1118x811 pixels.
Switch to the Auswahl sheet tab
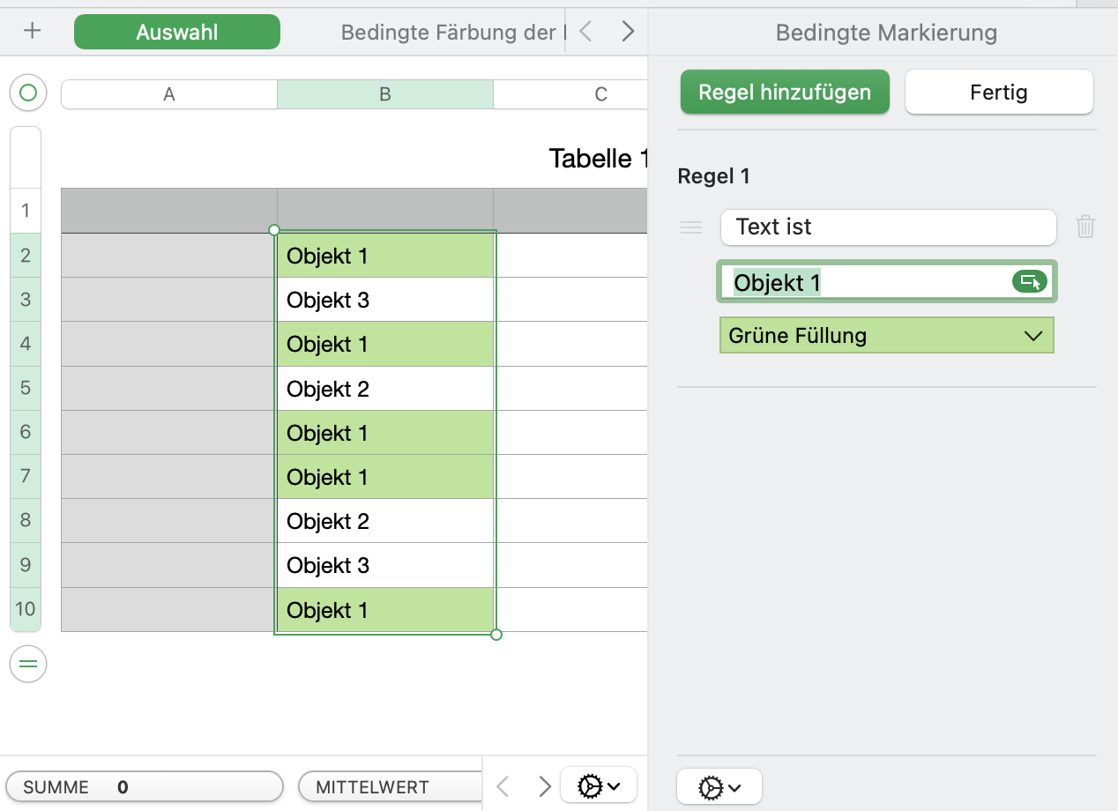tap(177, 33)
